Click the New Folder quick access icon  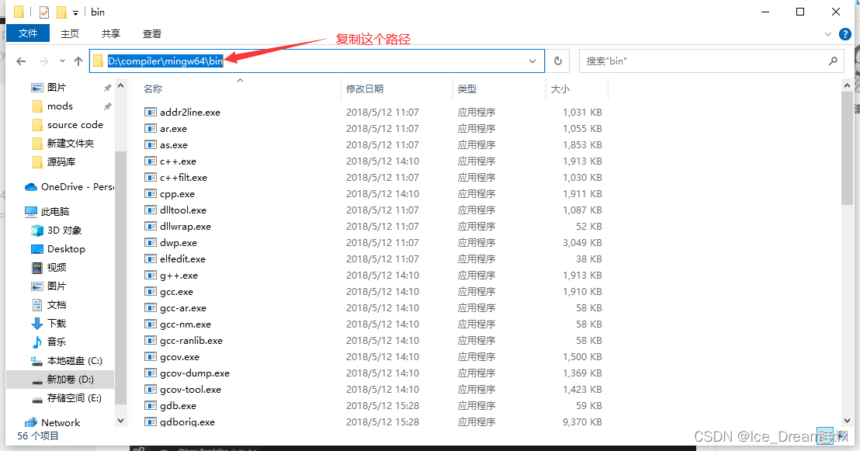pos(61,12)
